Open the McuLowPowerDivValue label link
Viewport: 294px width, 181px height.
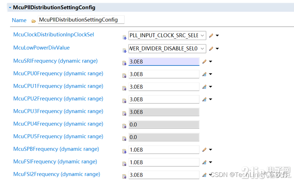tap(42, 48)
